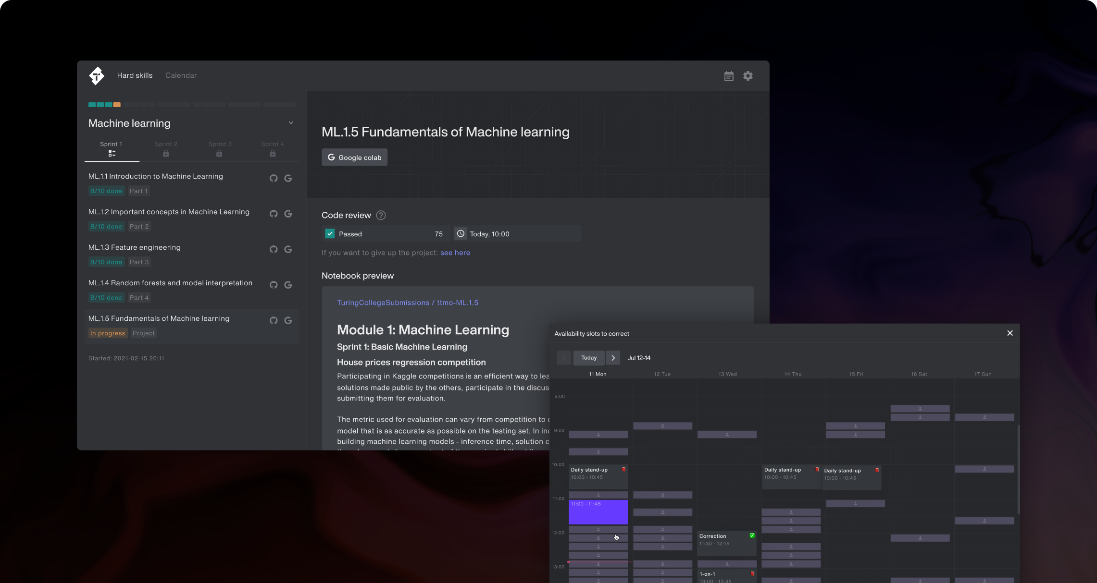Image resolution: width=1097 pixels, height=583 pixels.
Task: Click the Google colab button
Action: [x=354, y=158]
